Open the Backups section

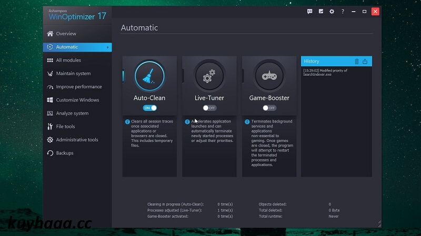click(77, 153)
